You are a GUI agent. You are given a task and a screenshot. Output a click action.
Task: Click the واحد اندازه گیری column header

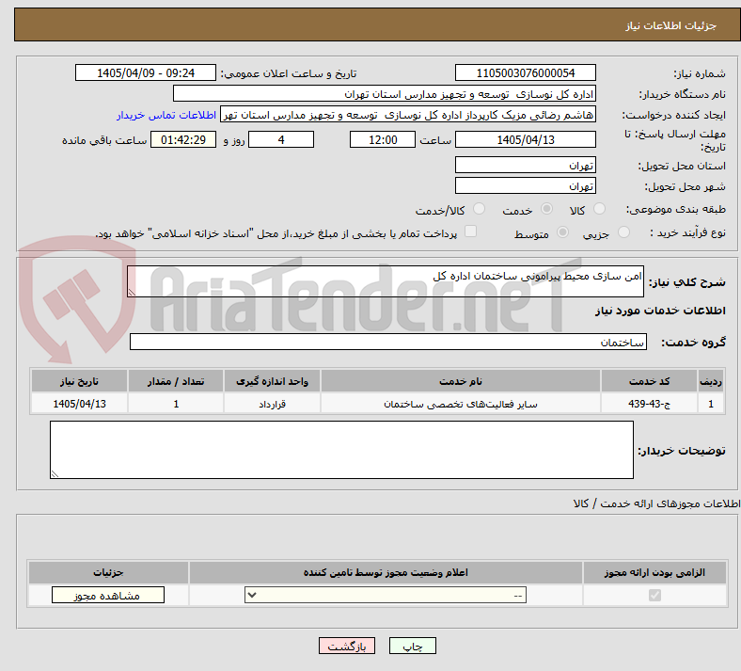tap(272, 381)
